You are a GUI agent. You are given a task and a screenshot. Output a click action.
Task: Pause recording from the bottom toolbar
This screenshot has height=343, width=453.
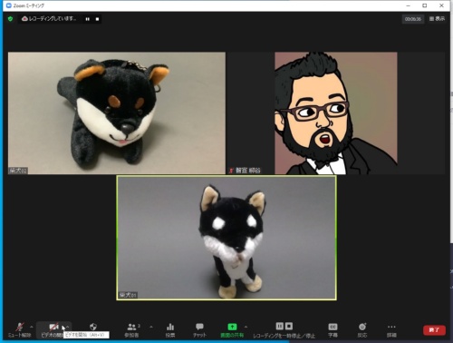280,326
